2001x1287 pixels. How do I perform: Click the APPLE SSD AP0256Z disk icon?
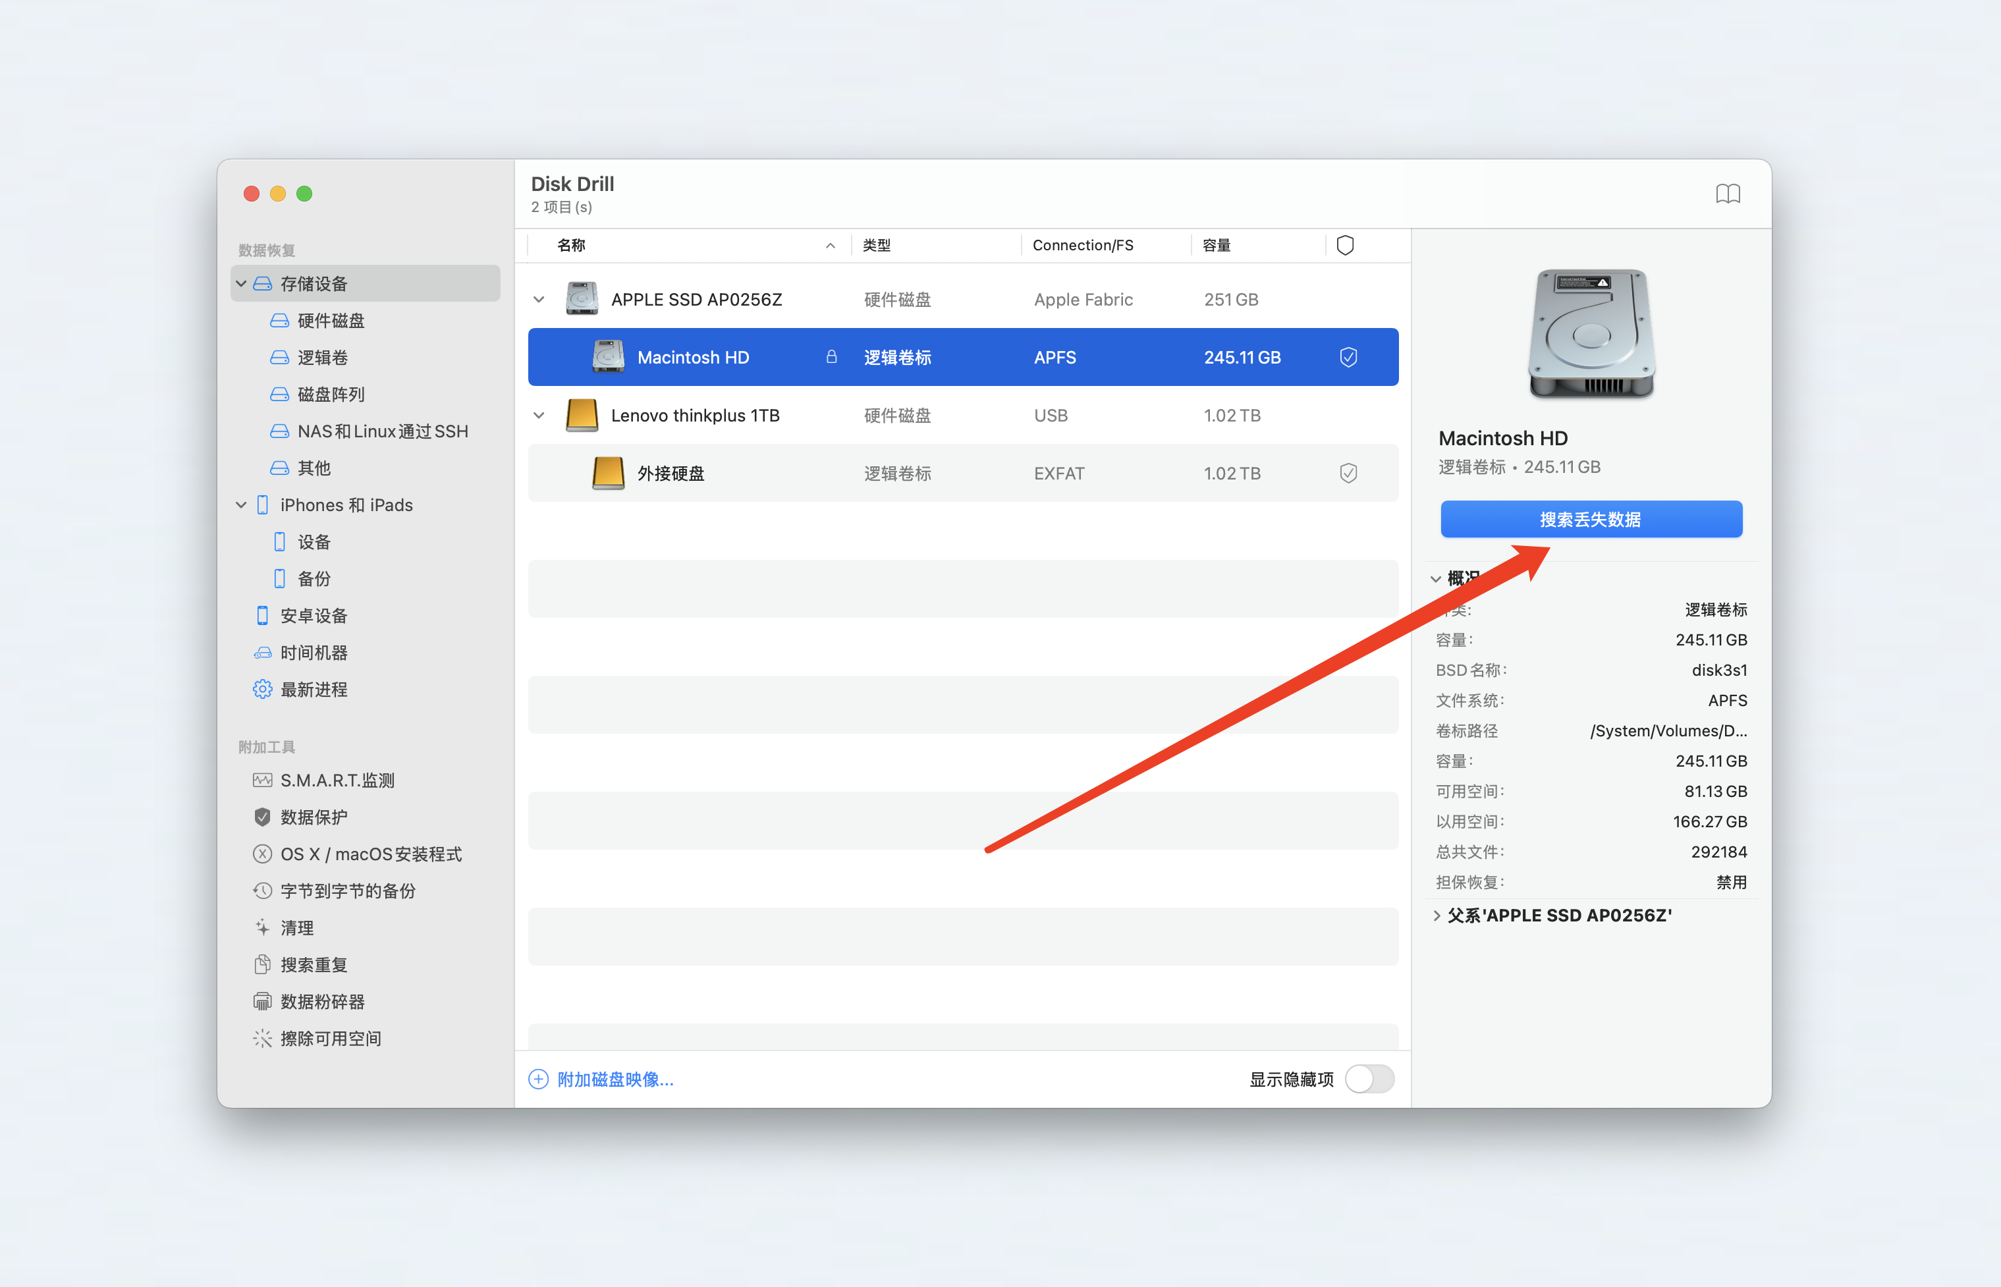point(582,299)
